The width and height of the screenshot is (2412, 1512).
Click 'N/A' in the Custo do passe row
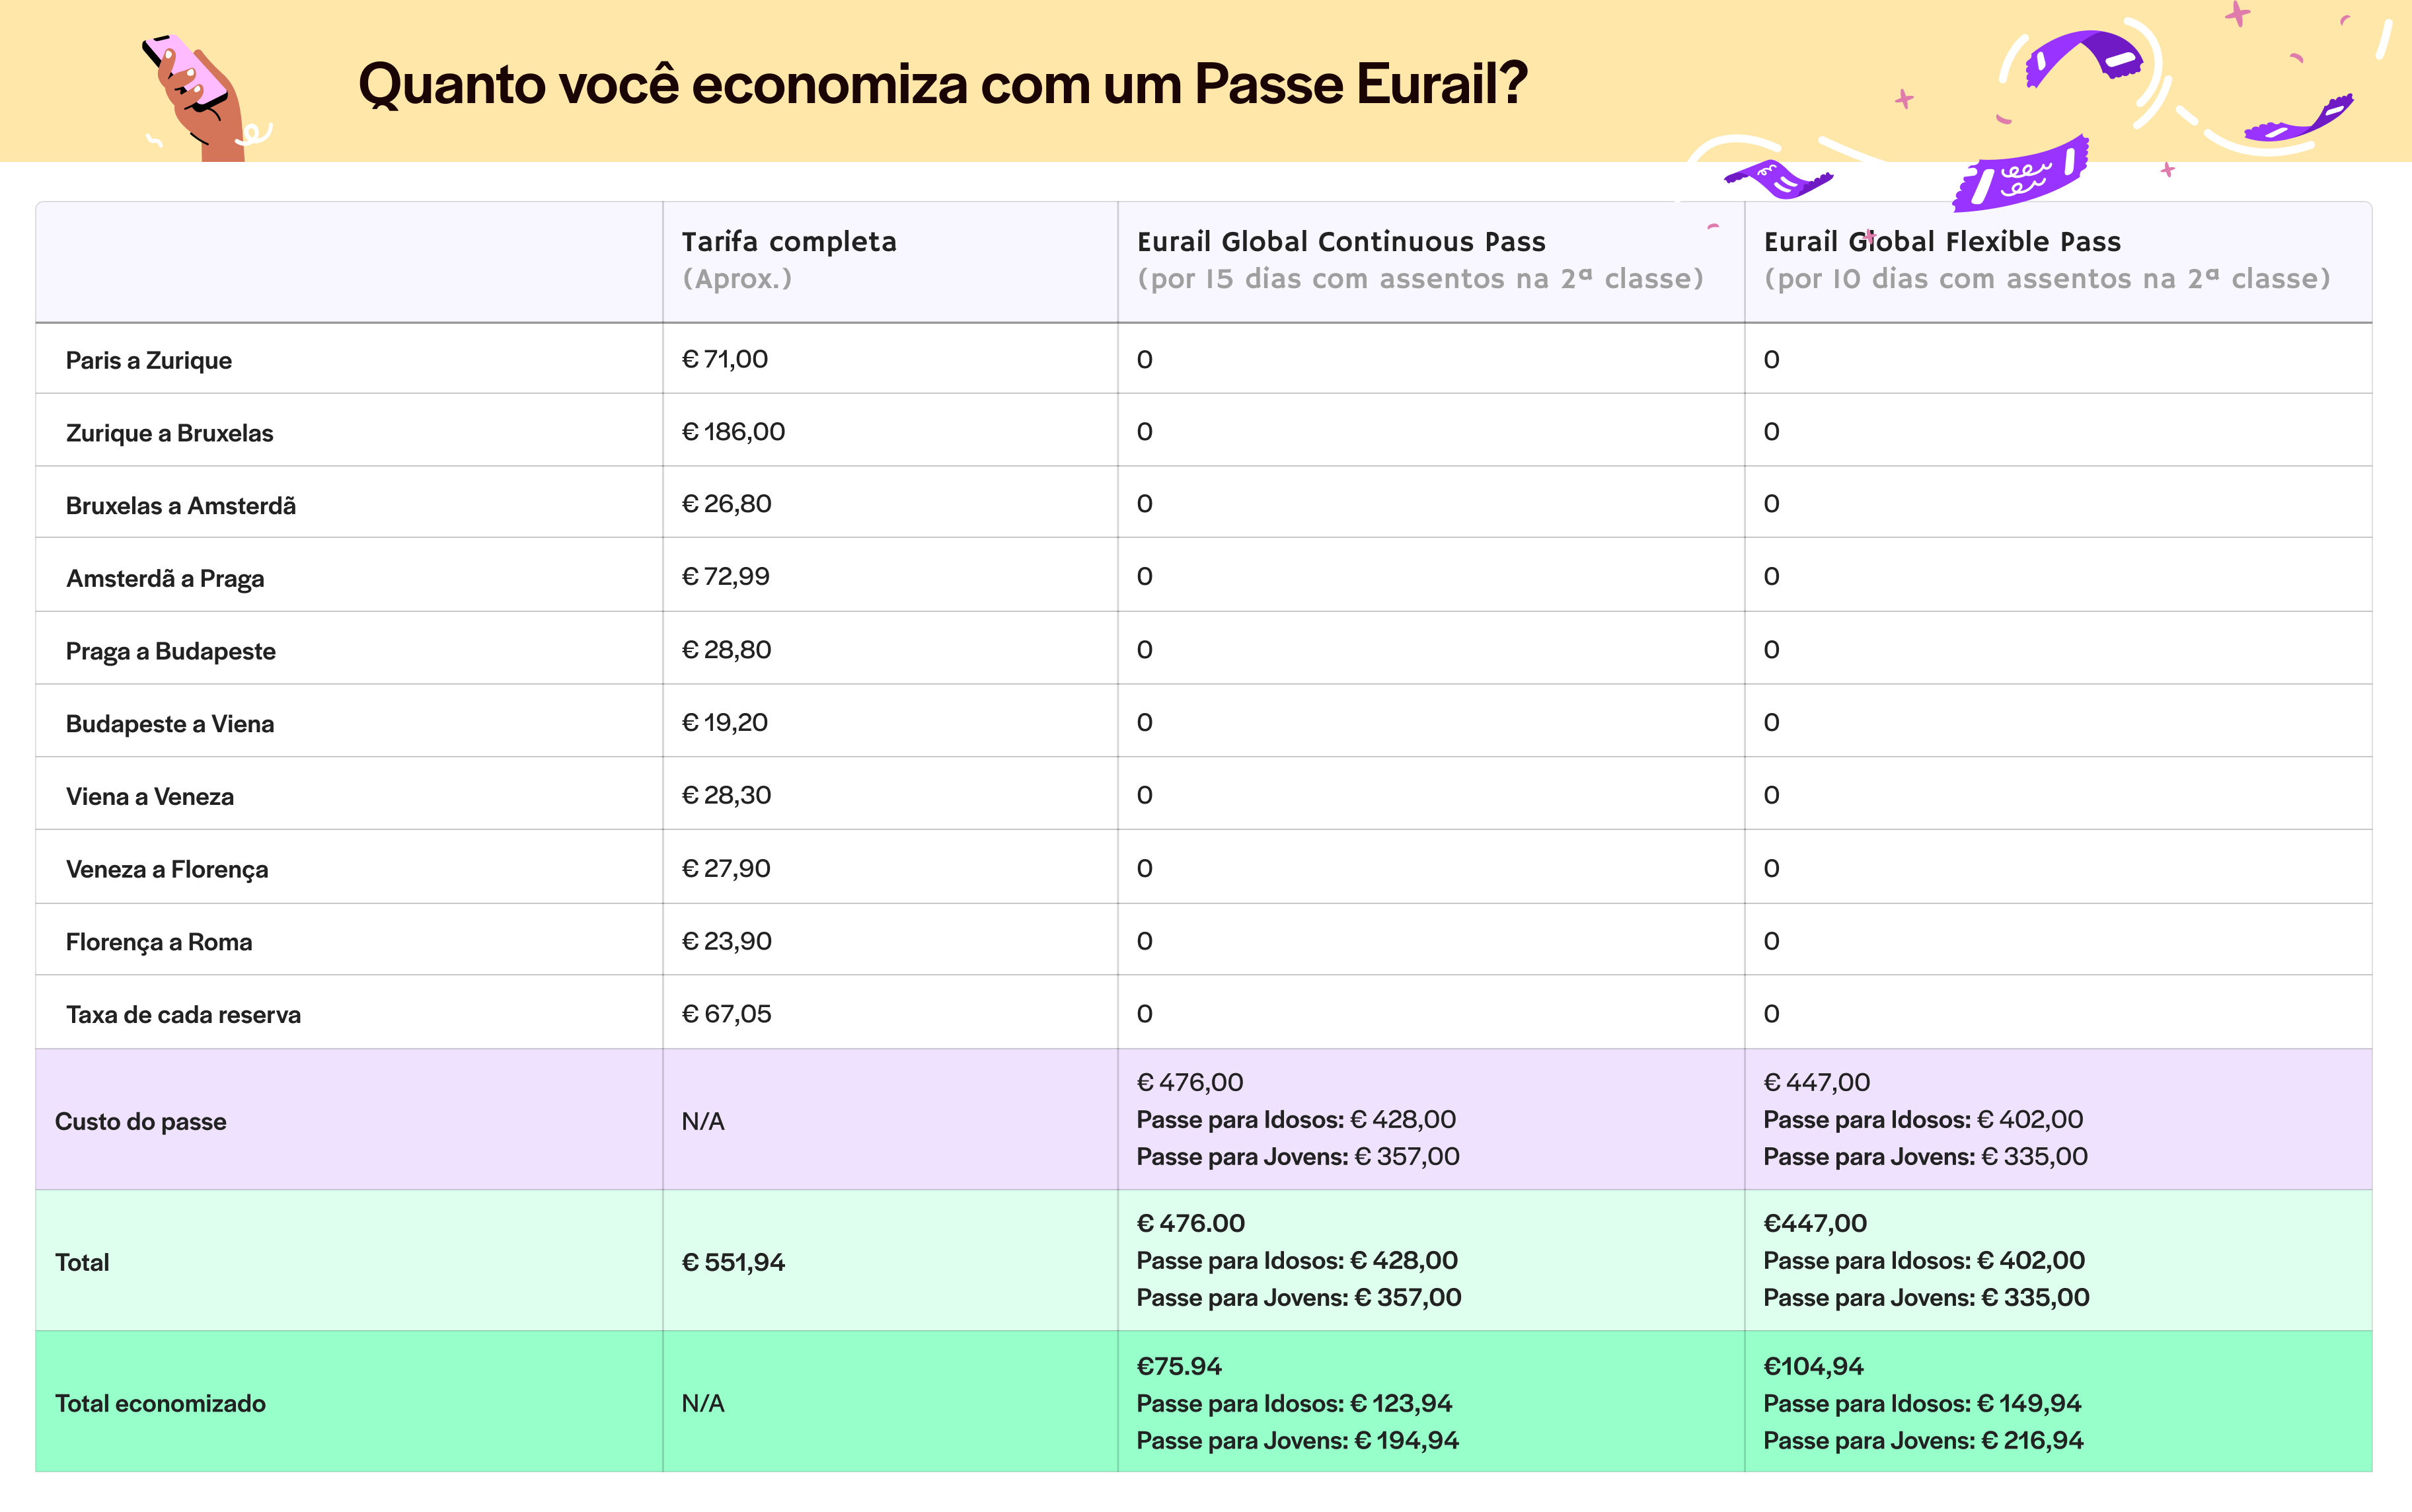(x=703, y=1122)
